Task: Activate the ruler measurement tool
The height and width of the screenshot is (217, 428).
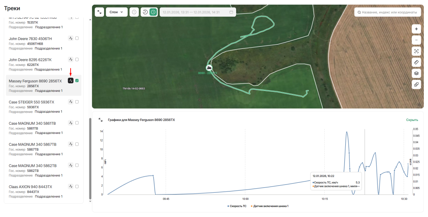Action: click(416, 62)
